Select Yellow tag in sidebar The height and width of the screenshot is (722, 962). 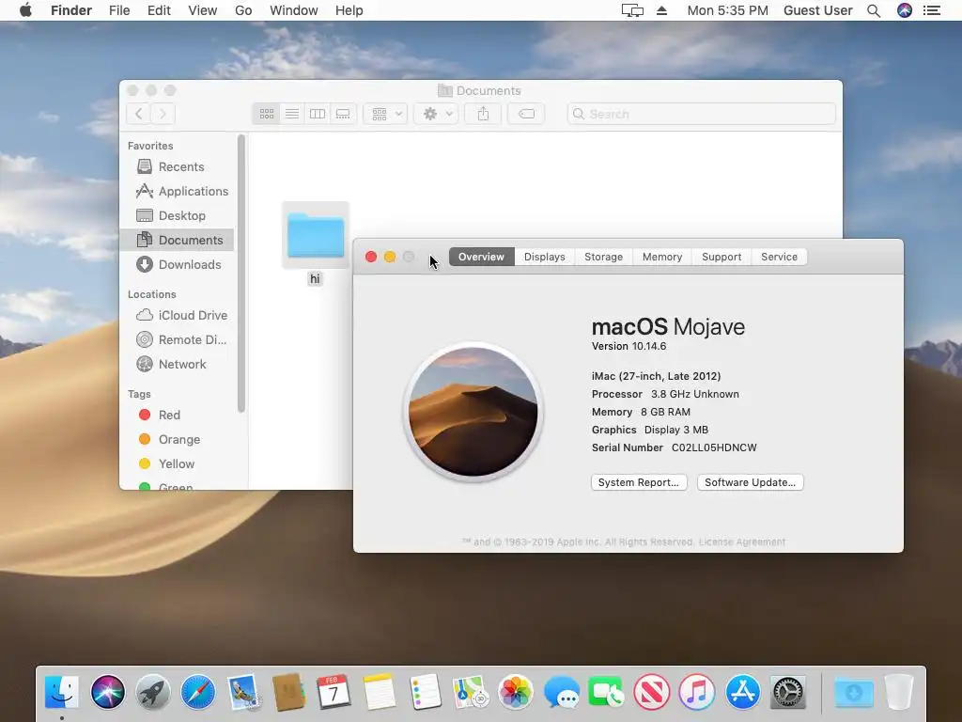[x=178, y=464]
